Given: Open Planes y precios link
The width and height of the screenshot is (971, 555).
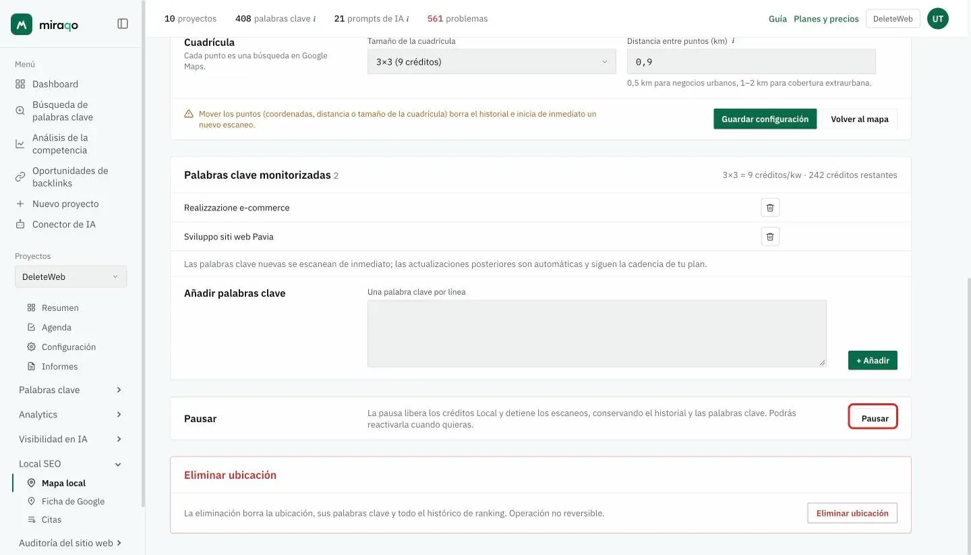Looking at the screenshot, I should tap(826, 19).
